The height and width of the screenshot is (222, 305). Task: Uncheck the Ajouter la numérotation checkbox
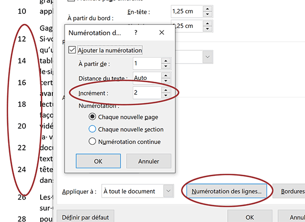pyautogui.click(x=72, y=50)
